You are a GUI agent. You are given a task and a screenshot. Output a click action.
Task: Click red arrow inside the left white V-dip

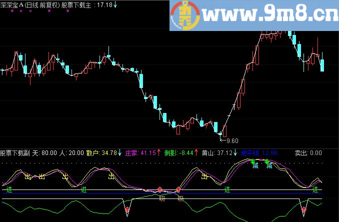click(x=127, y=209)
